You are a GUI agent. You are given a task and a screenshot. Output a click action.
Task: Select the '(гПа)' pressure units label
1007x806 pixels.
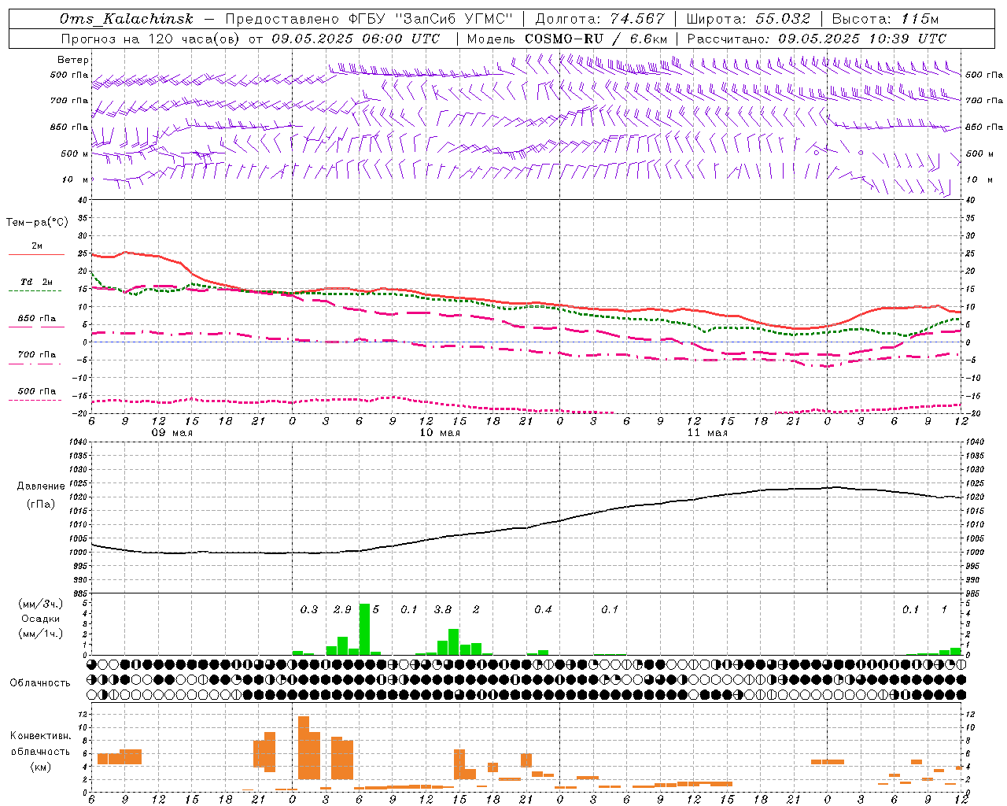(x=40, y=505)
